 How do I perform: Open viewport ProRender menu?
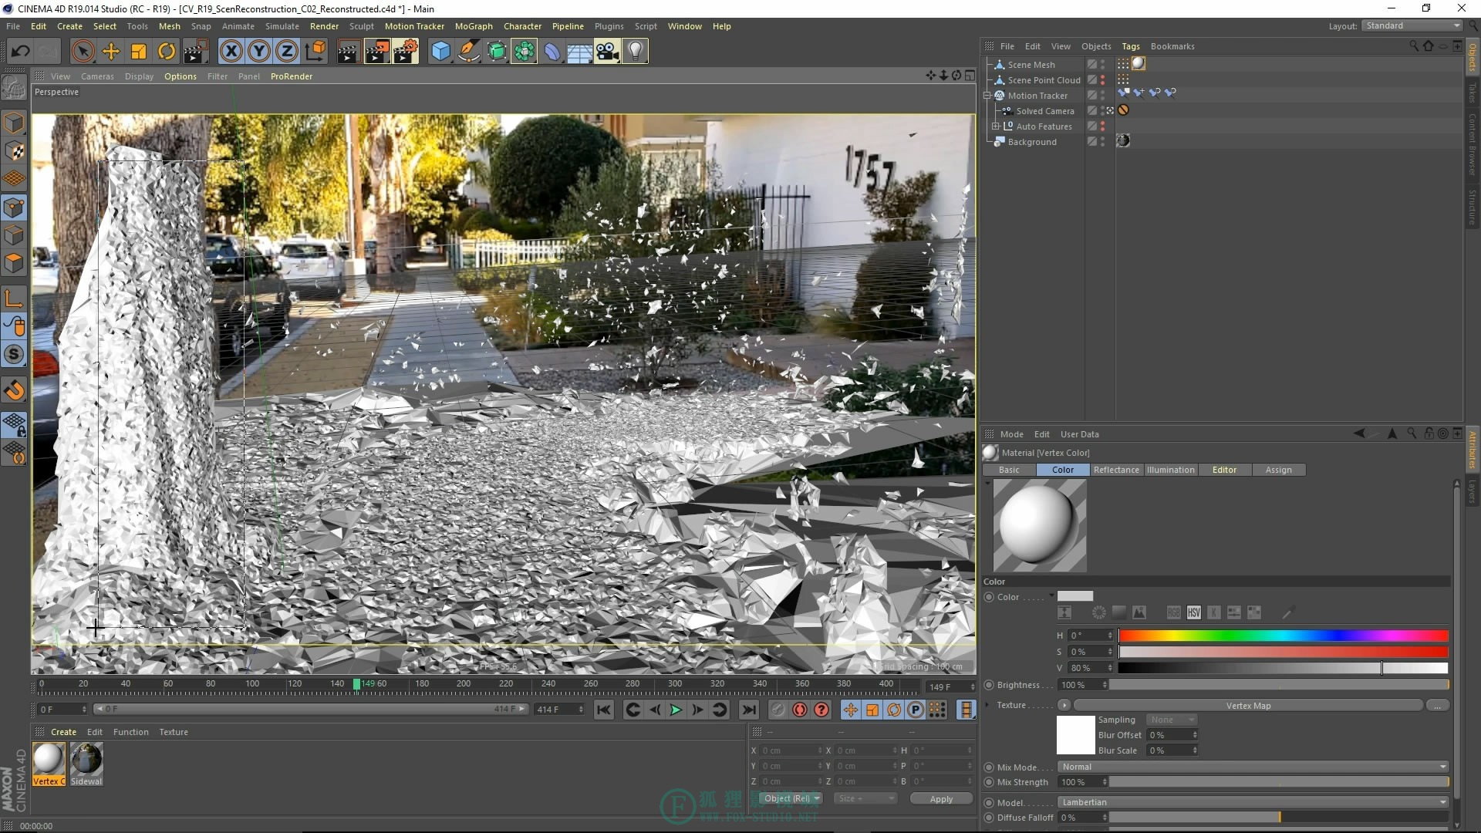292,76
